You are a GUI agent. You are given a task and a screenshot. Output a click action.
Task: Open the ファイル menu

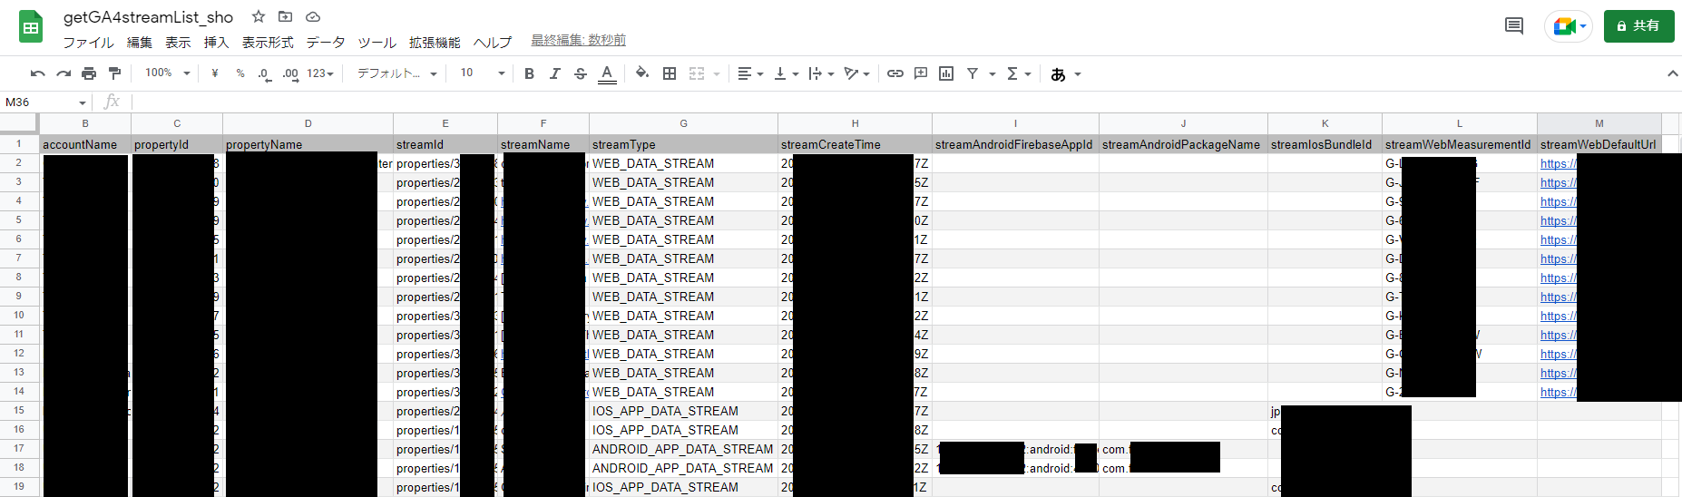pyautogui.click(x=88, y=43)
